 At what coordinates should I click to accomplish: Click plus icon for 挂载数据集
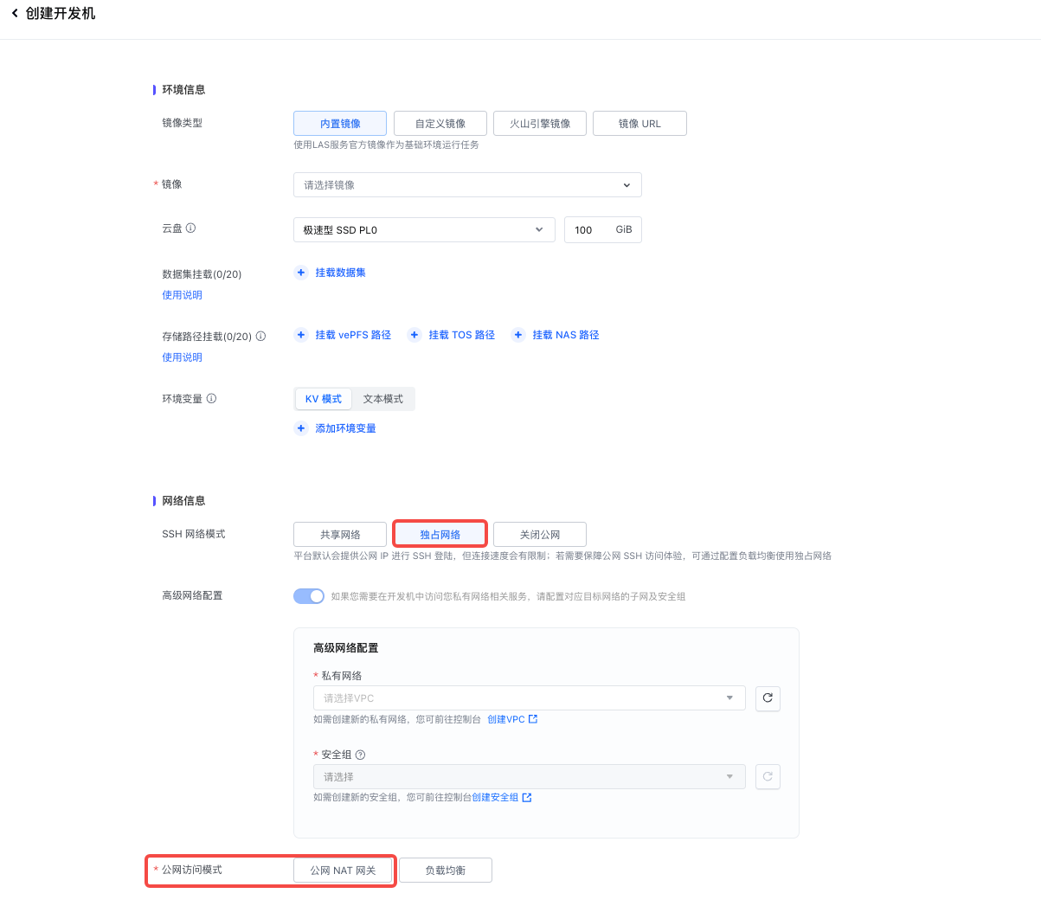pyautogui.click(x=301, y=273)
